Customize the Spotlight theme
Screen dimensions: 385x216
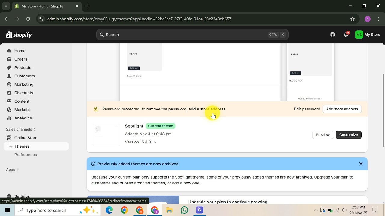click(349, 135)
